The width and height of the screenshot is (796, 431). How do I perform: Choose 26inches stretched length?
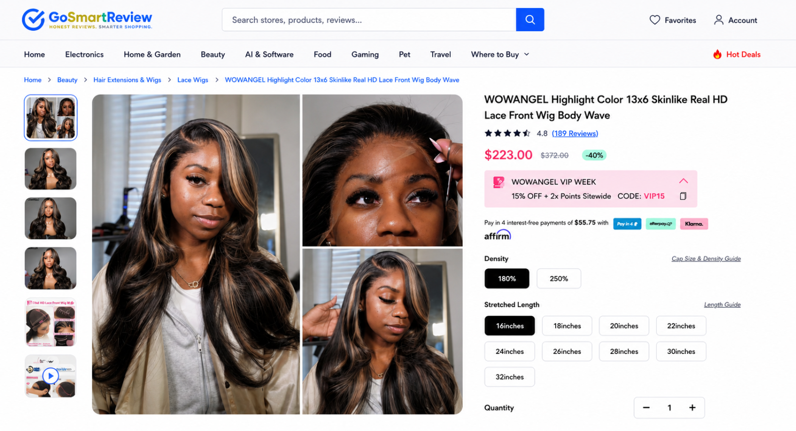(x=567, y=351)
